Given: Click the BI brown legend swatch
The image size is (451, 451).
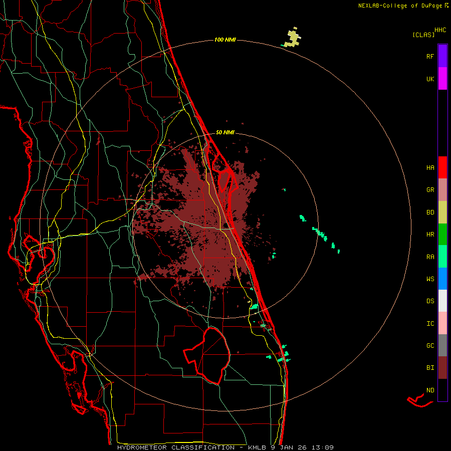Looking at the screenshot, I should pos(442,368).
